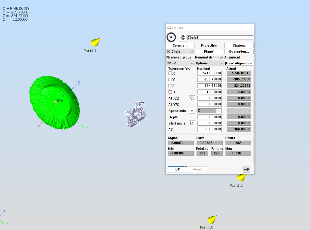Click the right arrow button in the dialog
The image size is (310, 230).
(246, 169)
